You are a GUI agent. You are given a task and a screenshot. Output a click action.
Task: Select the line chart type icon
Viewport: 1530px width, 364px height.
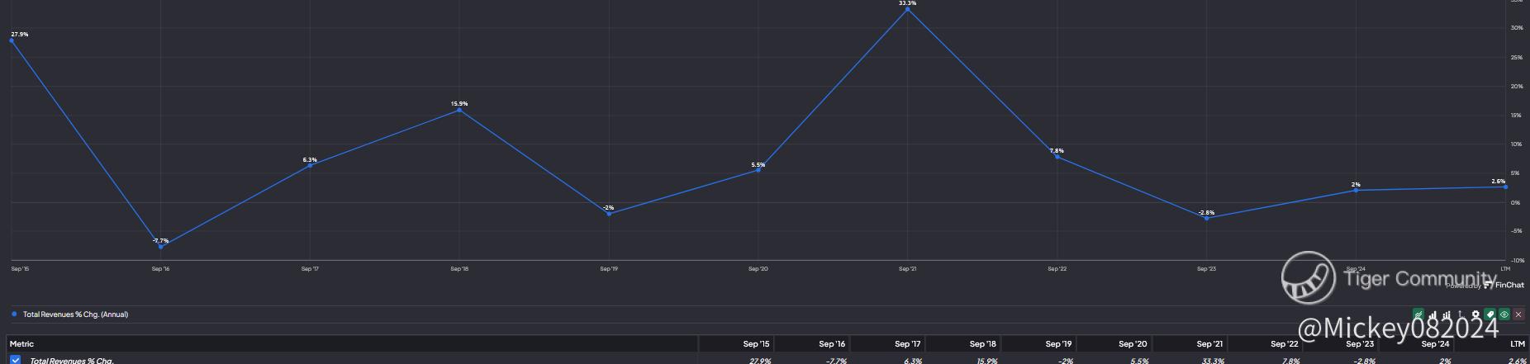[x=1418, y=314]
